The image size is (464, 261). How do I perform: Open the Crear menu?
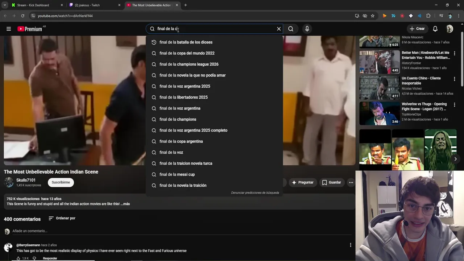coord(417,29)
